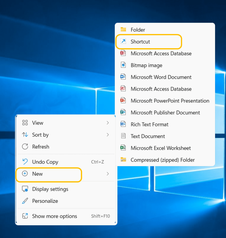Open the Sort by submenu arrow
The width and height of the screenshot is (226, 238).
point(108,135)
